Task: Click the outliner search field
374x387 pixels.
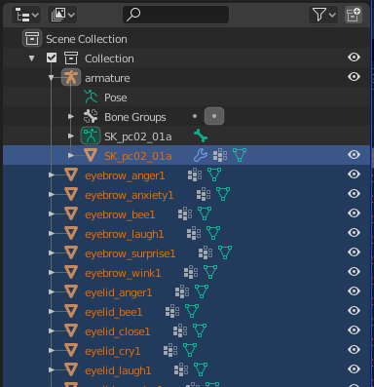Action: click(x=175, y=15)
